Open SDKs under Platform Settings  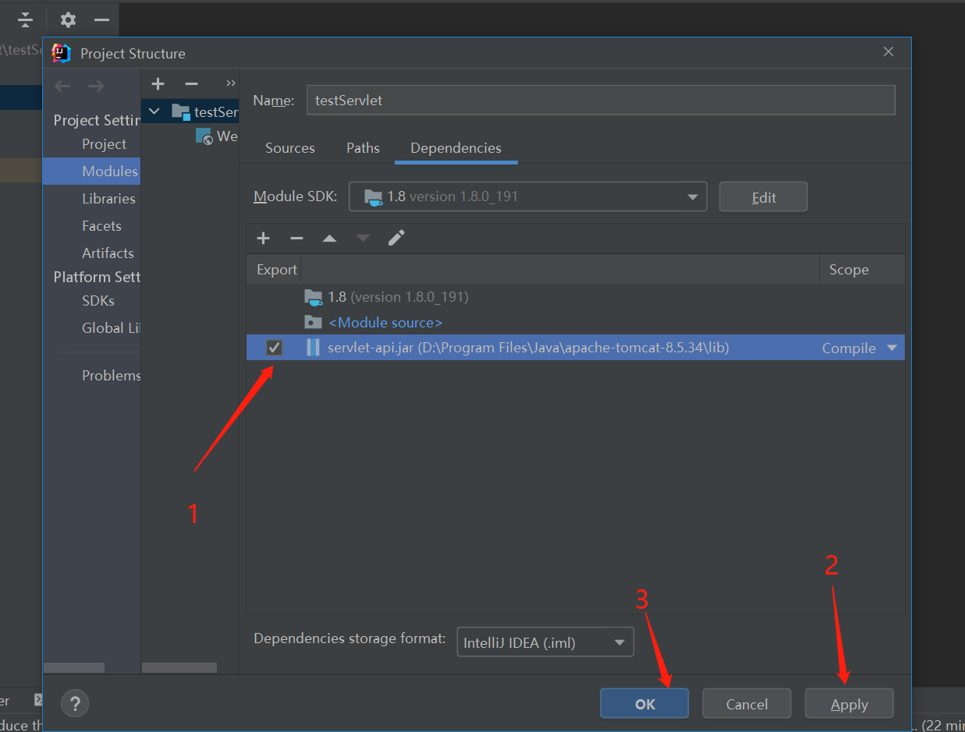[98, 301]
